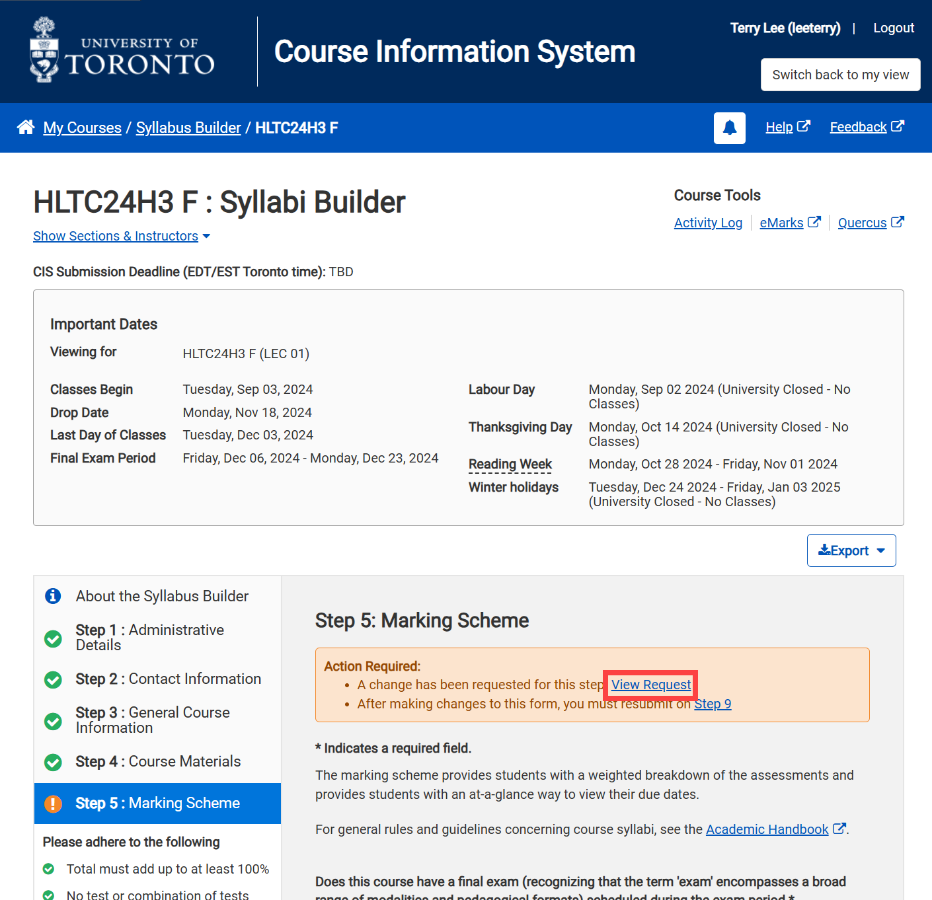Open the Academic Handbook link
Screen dimensions: 932x900
[767, 829]
